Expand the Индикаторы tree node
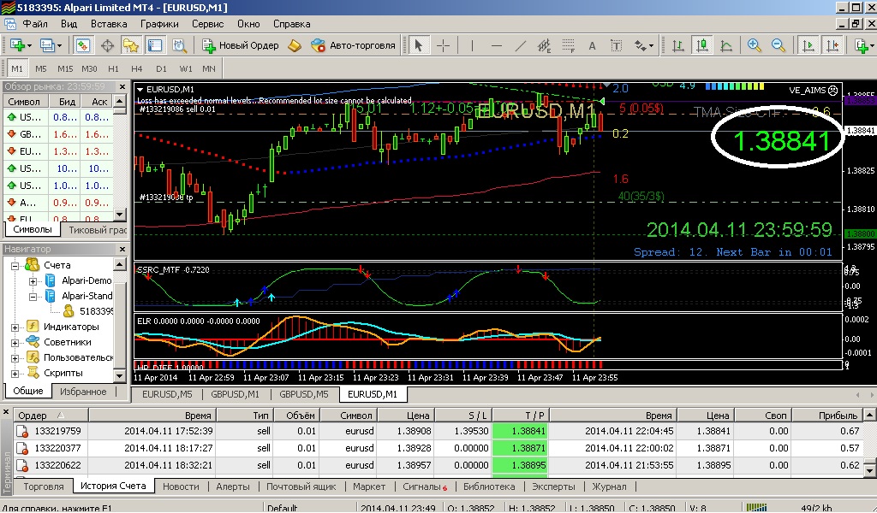Viewport: 877px width, 513px height. coord(15,327)
